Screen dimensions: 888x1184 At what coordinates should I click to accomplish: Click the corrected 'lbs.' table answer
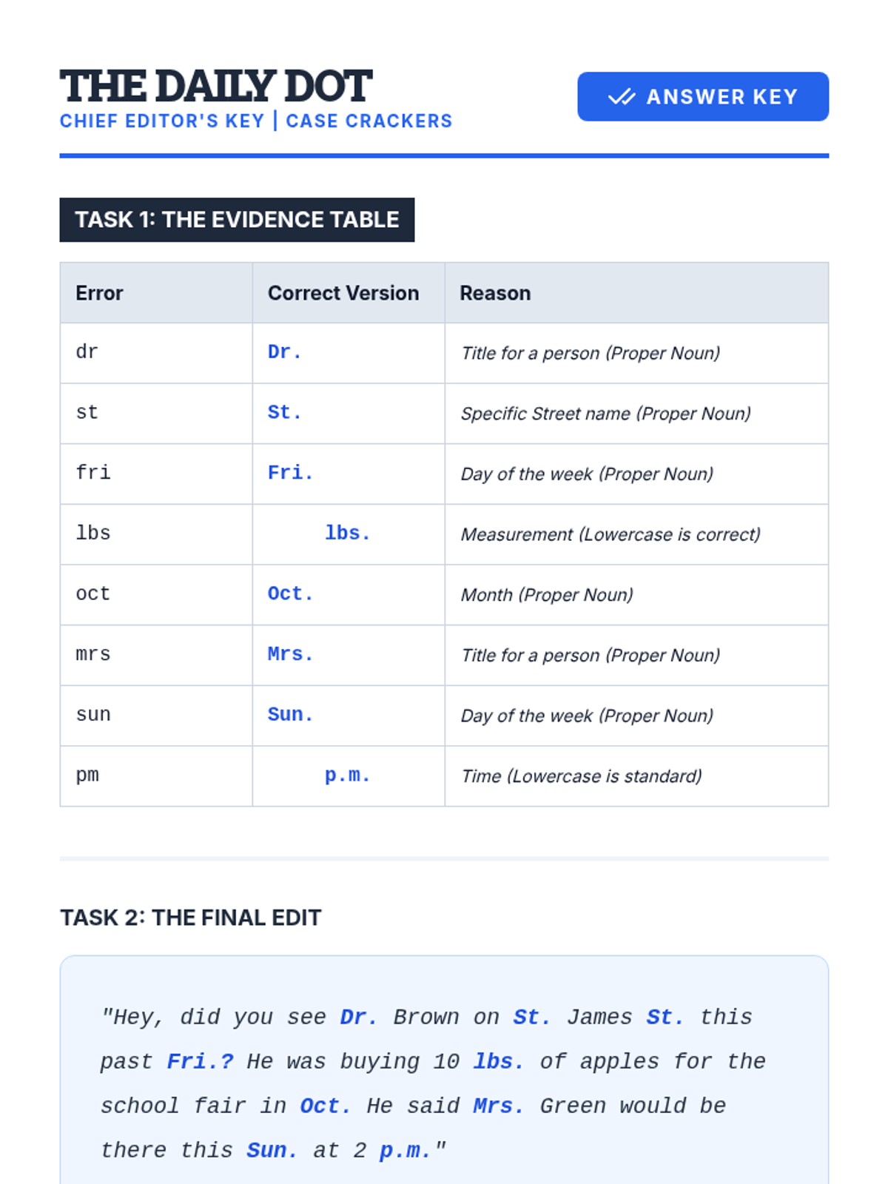[348, 534]
